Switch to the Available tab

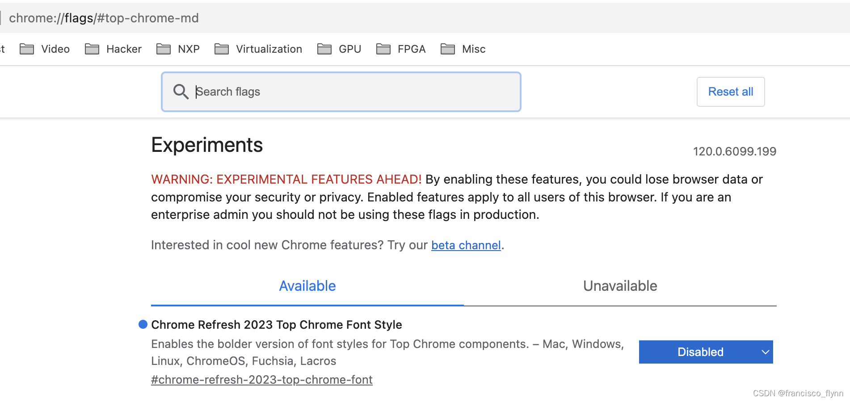click(x=307, y=286)
